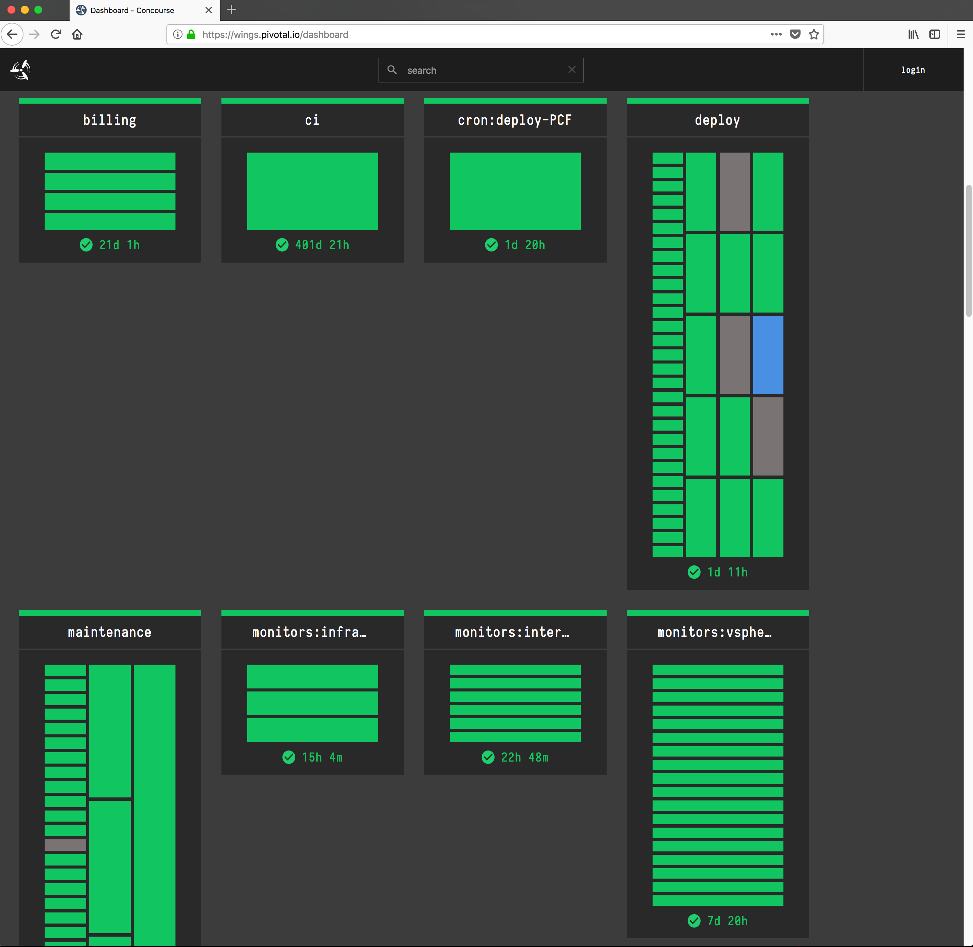Click the search magnifier icon
Image resolution: width=973 pixels, height=947 pixels.
[392, 70]
